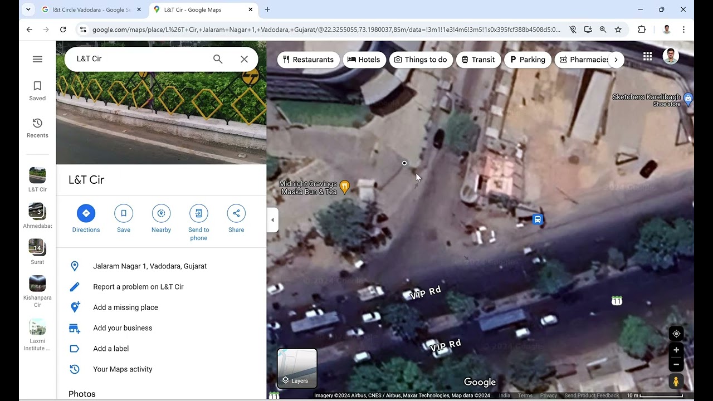Viewport: 713px width, 401px height.
Task: Click Send Product Feedback link
Action: pyautogui.click(x=592, y=395)
